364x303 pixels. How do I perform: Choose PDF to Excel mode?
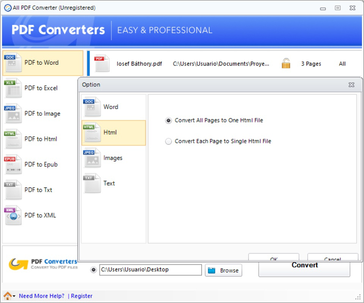(x=43, y=88)
